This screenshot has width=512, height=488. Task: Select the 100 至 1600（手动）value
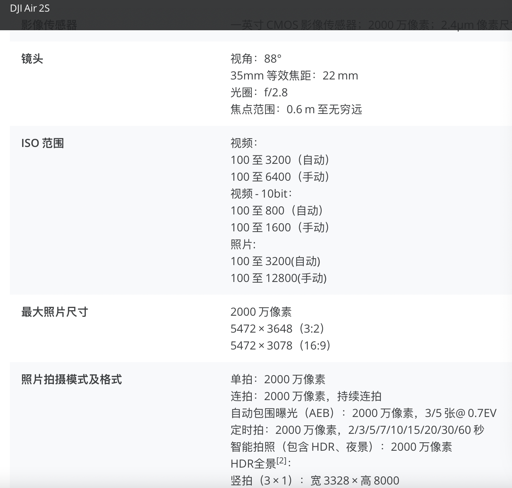click(x=280, y=227)
